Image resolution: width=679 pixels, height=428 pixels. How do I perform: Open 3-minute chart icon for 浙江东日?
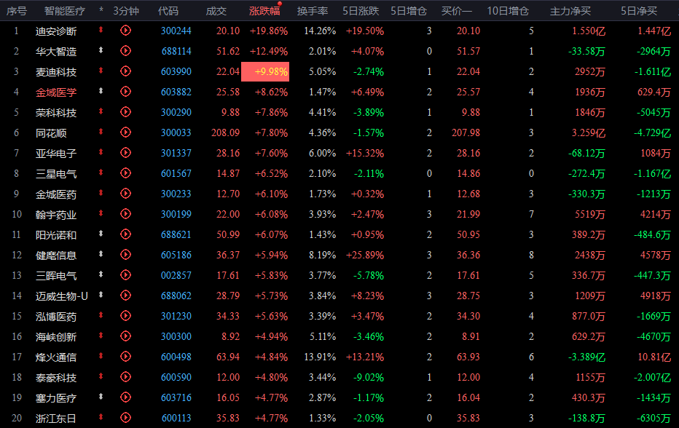tap(125, 417)
